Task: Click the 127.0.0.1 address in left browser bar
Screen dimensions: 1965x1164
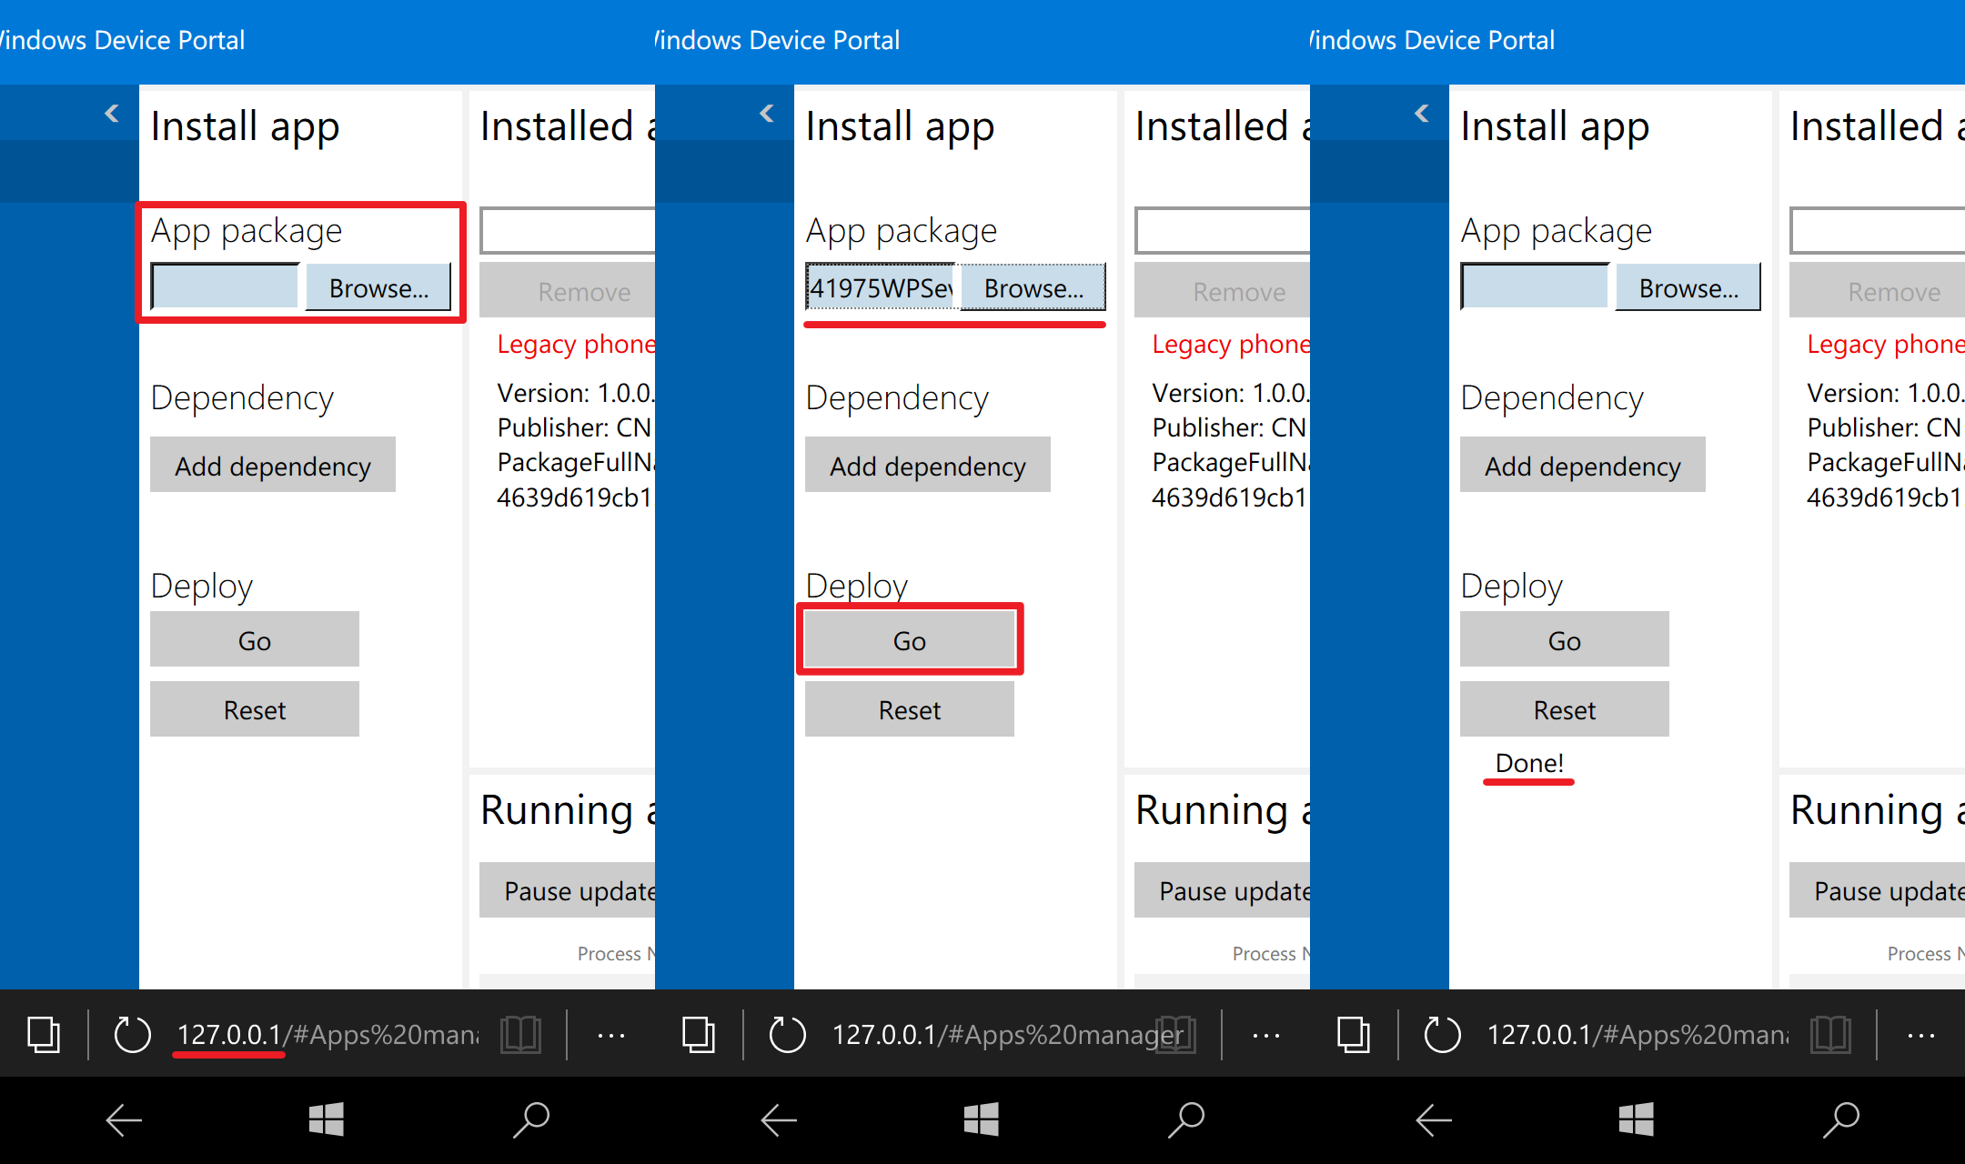Action: tap(229, 1034)
